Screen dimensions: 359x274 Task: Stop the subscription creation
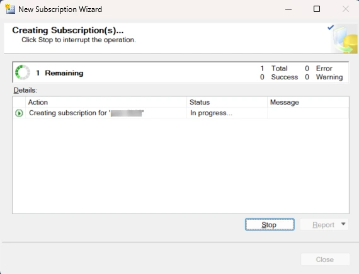coord(270,224)
